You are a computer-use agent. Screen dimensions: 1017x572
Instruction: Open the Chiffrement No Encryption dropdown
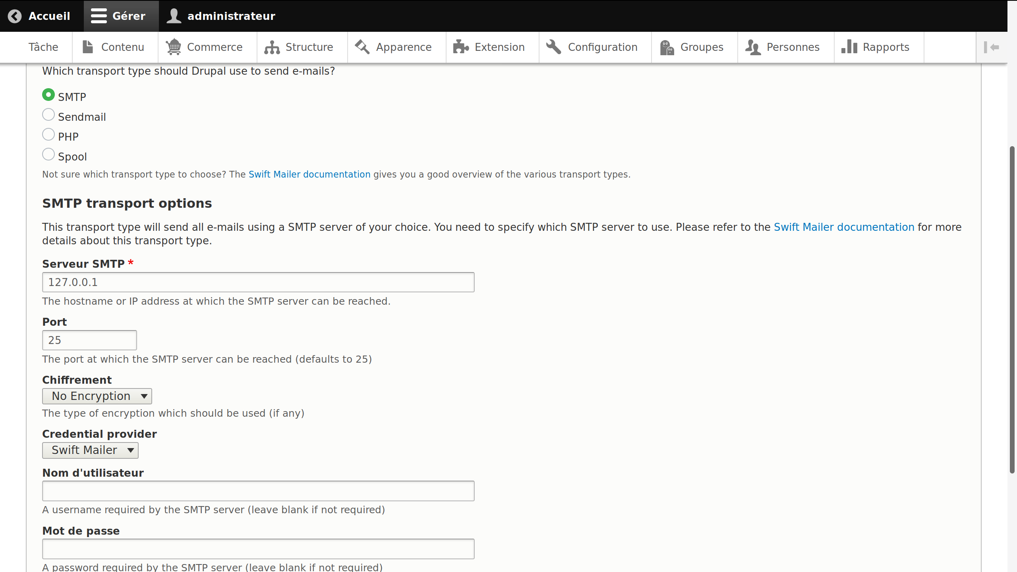pyautogui.click(x=97, y=396)
